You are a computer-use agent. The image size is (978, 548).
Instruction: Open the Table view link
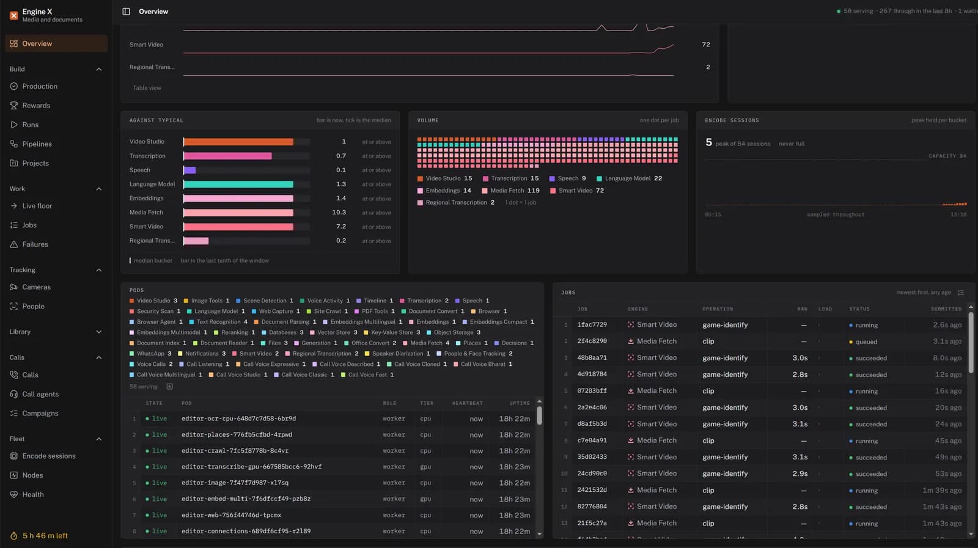pyautogui.click(x=147, y=88)
